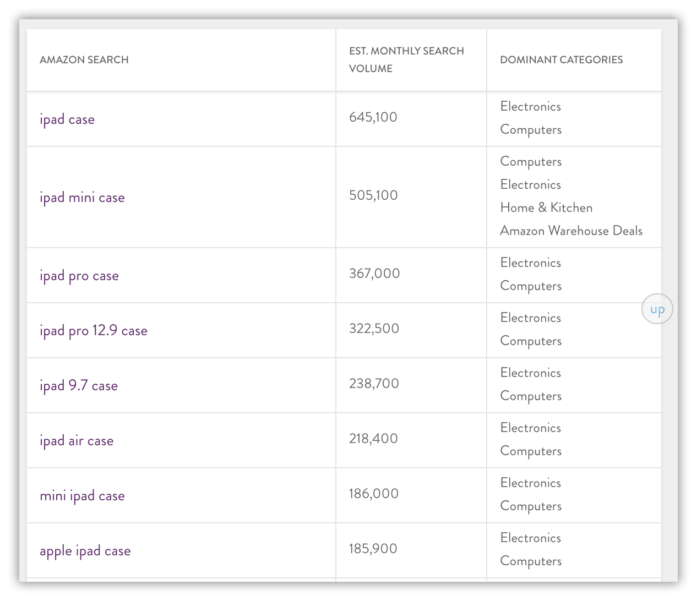The width and height of the screenshot is (697, 601).
Task: Click the "Home & Kitchen" category text
Action: tap(546, 208)
